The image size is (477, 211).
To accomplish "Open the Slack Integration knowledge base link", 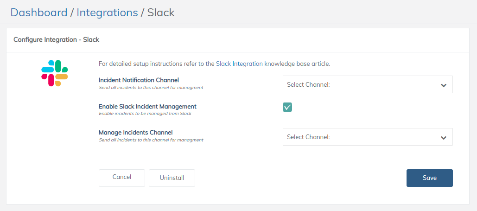I will click(239, 64).
